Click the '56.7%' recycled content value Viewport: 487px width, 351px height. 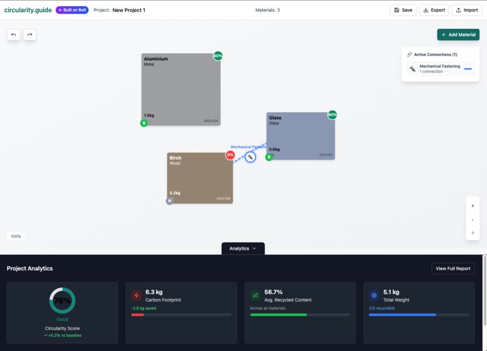pos(273,292)
